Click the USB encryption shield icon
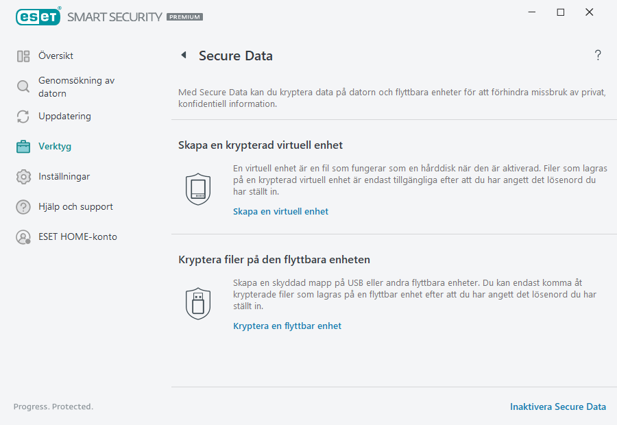The width and height of the screenshot is (617, 425). [x=198, y=303]
